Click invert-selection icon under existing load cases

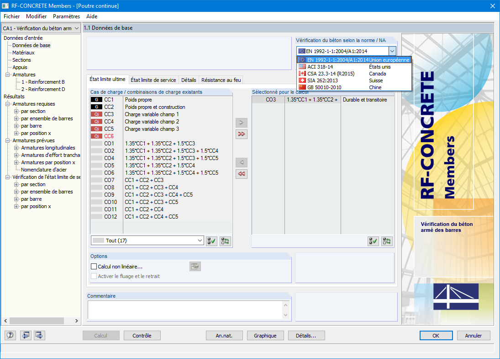click(x=225, y=241)
